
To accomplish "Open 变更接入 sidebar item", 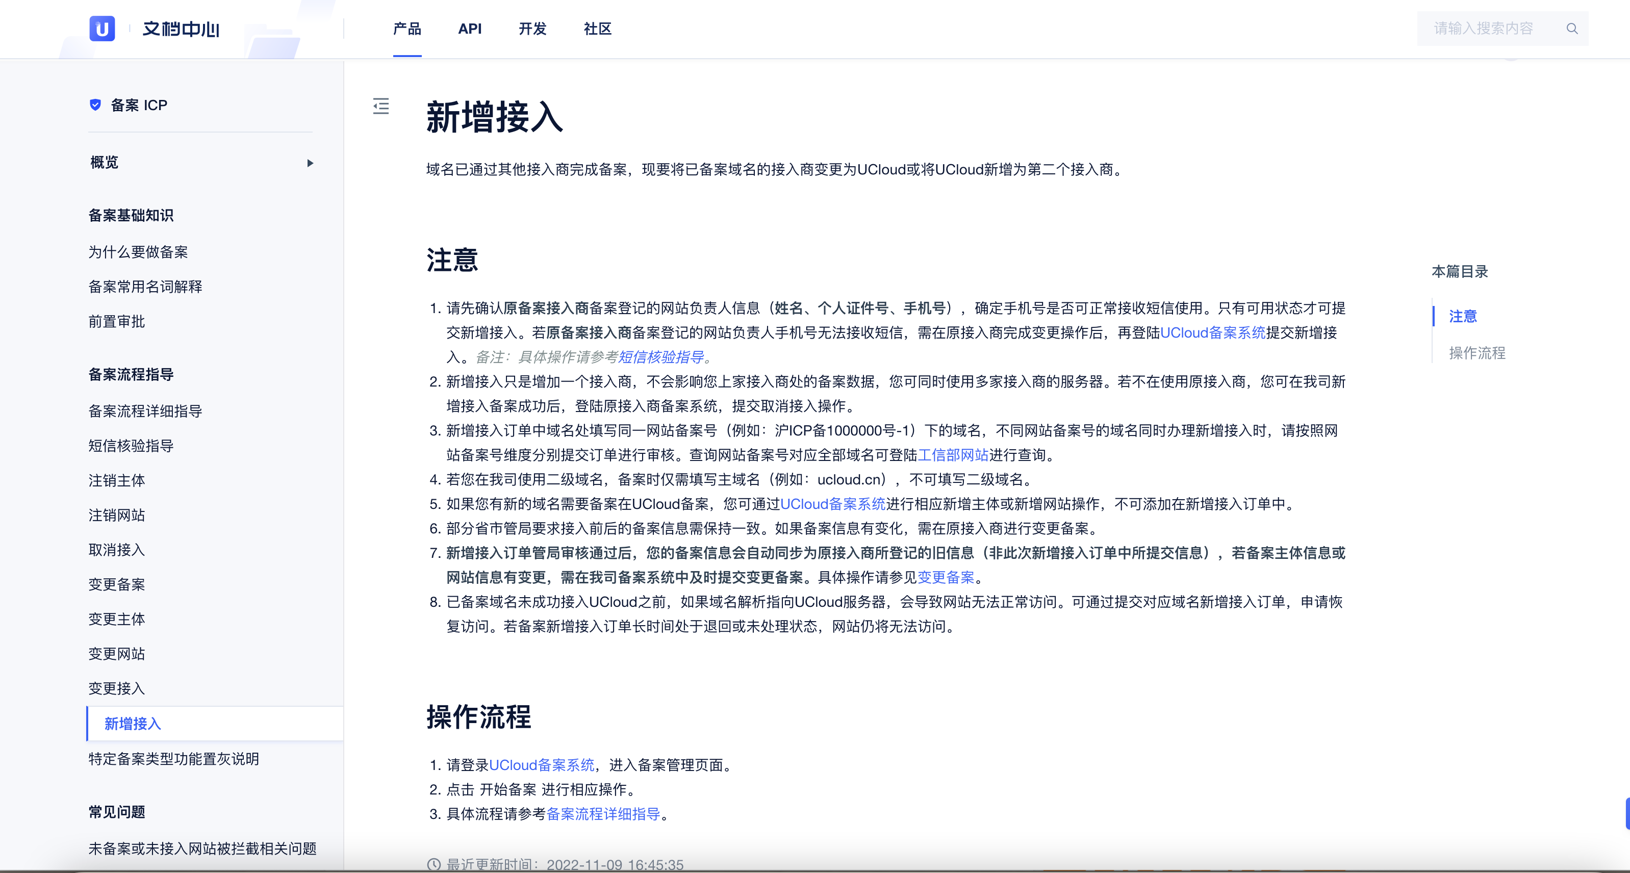I will coord(116,688).
